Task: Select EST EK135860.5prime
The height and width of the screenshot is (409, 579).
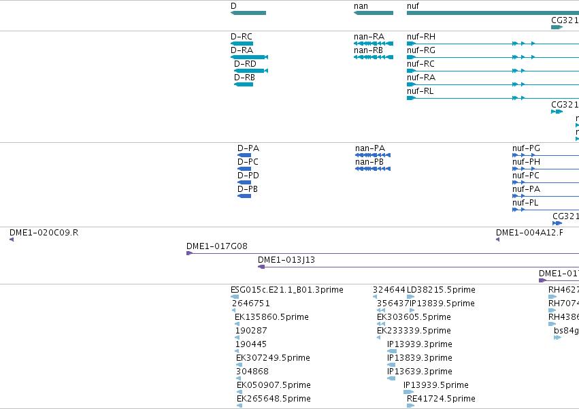Action: coord(237,324)
